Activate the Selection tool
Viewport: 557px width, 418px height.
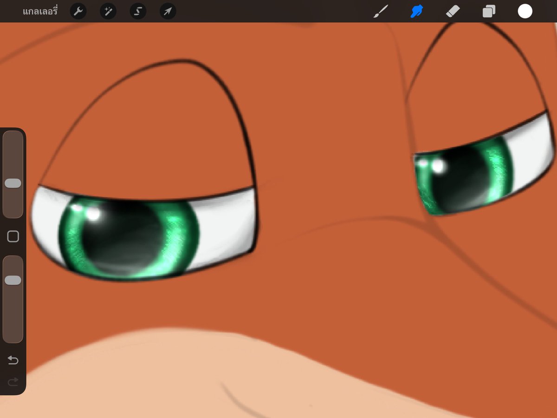138,11
